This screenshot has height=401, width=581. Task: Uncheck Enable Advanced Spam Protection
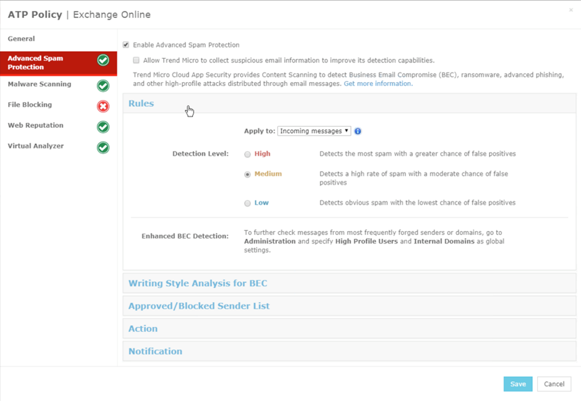[x=125, y=44]
